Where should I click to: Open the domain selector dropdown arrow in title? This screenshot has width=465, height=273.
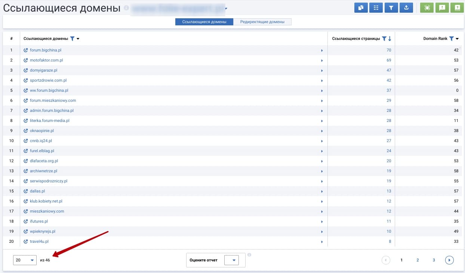[226, 9]
